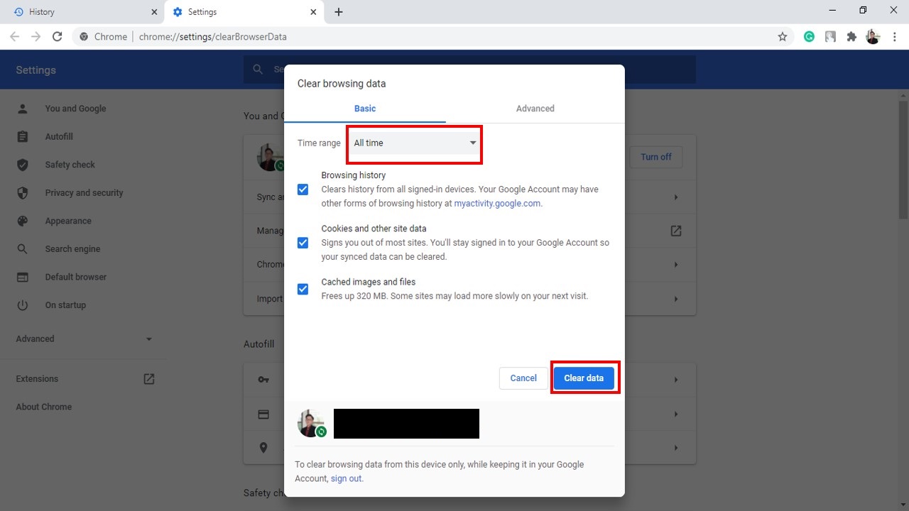Open Search engine in the sidebar

72,249
